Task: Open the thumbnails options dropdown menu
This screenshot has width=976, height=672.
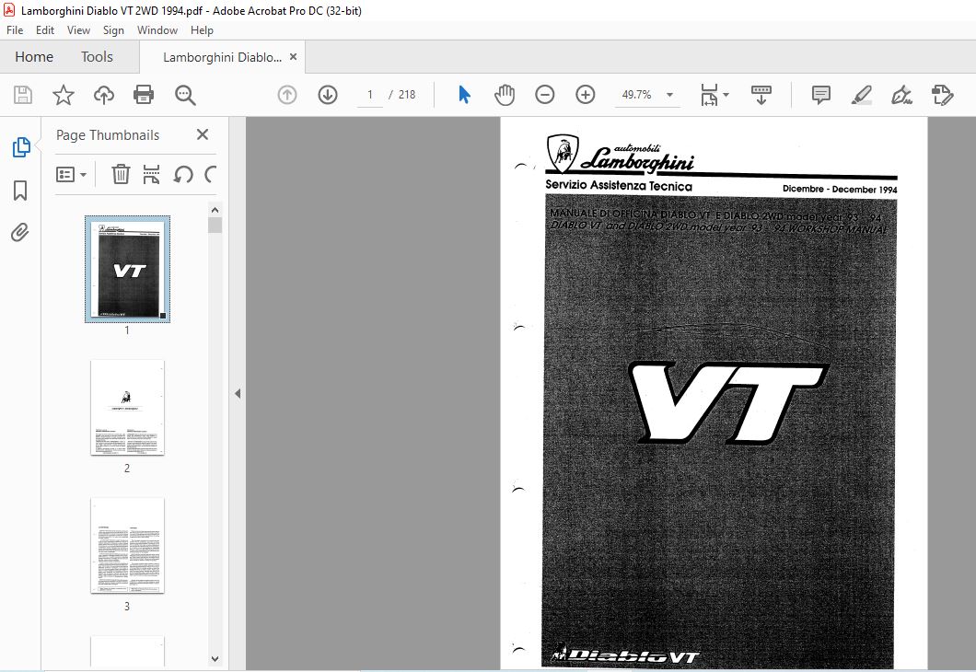Action: point(71,174)
